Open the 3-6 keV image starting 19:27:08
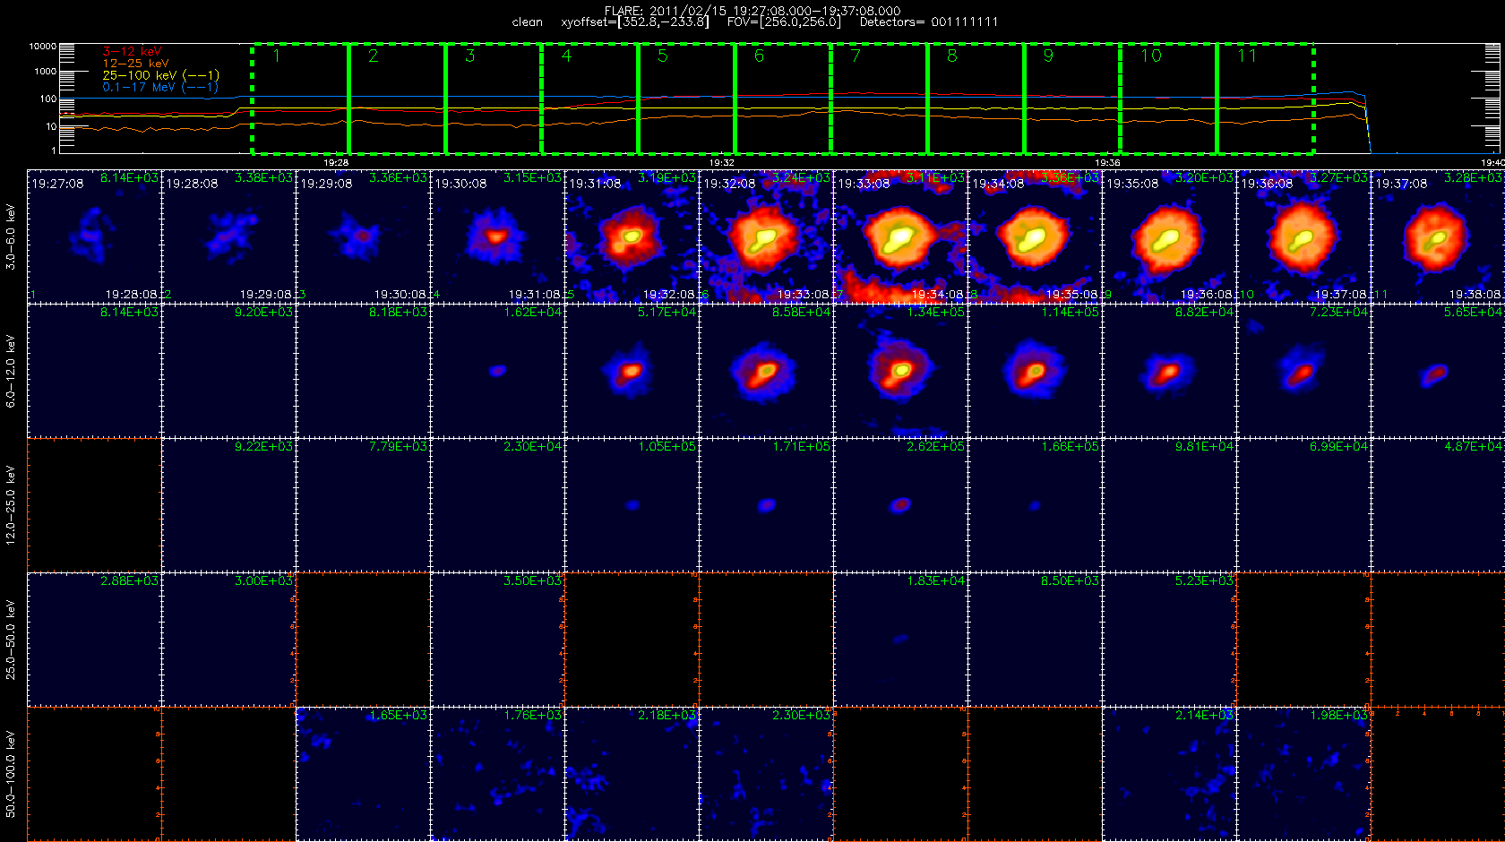The height and width of the screenshot is (842, 1505). click(94, 236)
